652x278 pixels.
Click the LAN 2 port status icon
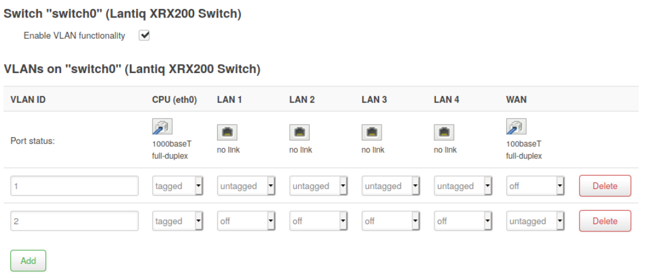(x=299, y=132)
